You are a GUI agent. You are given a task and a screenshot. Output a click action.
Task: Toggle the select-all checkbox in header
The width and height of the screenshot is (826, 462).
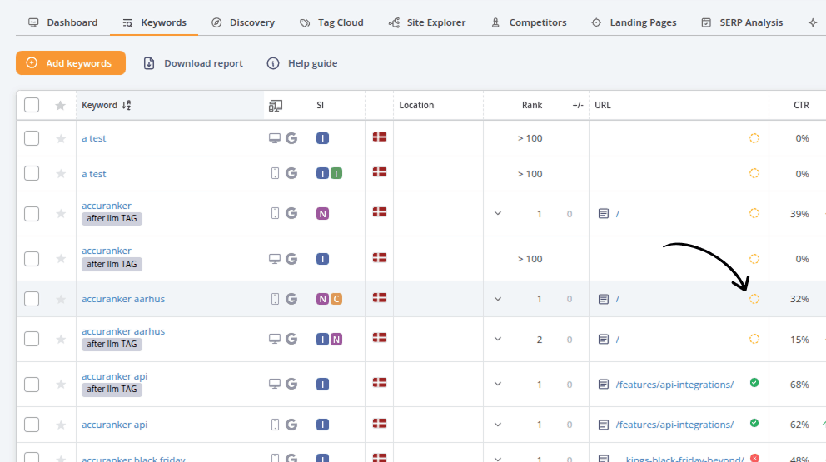pyautogui.click(x=32, y=105)
